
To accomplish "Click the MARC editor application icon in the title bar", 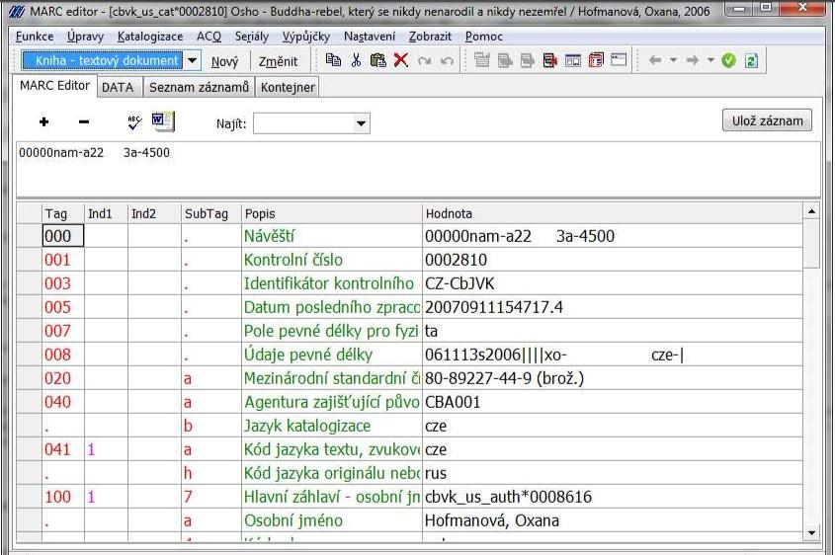I will point(17,11).
